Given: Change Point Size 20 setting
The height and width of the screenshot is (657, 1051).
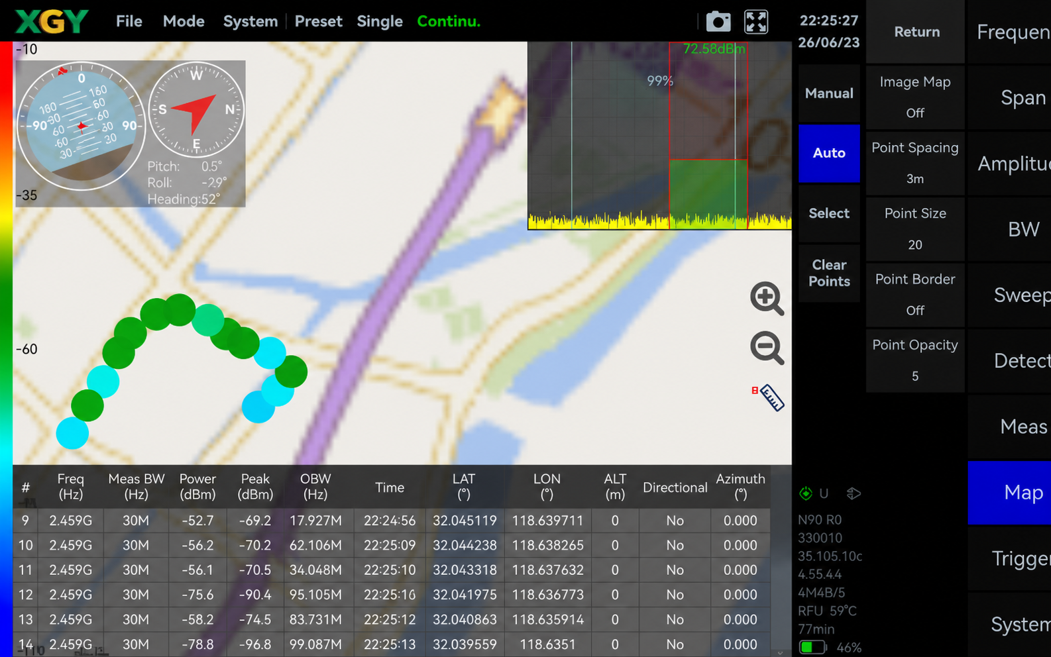Looking at the screenshot, I should tap(915, 228).
